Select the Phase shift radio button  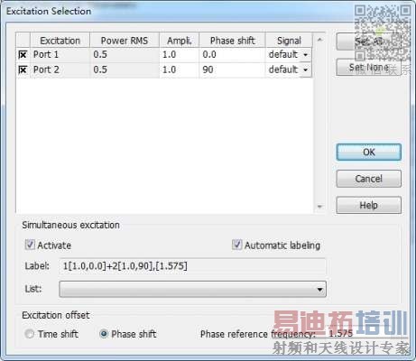point(104,334)
